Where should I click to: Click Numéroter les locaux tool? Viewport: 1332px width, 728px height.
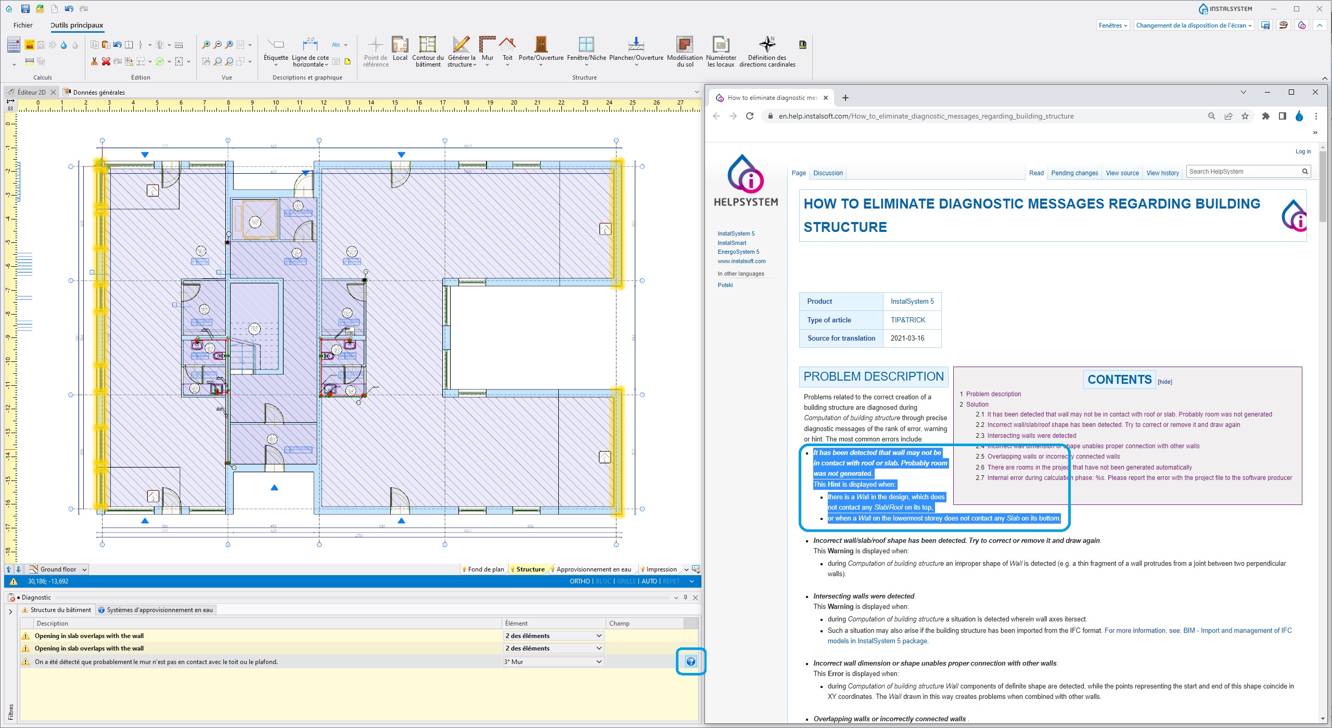(721, 52)
